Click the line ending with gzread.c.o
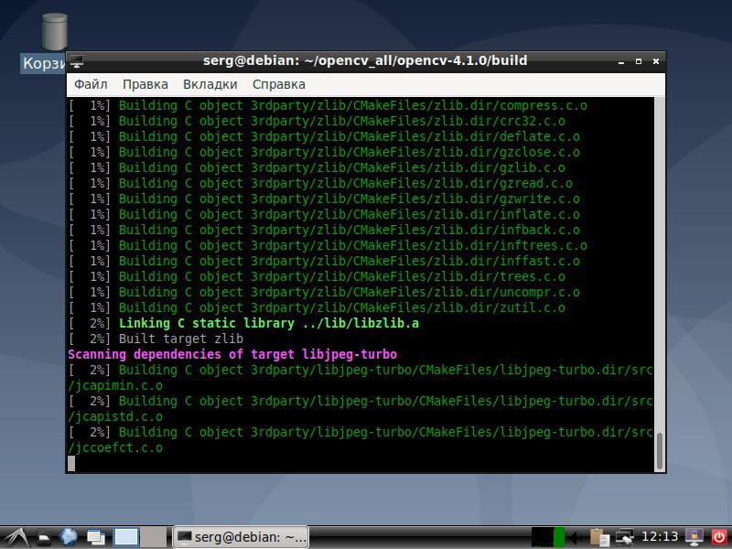Image resolution: width=732 pixels, height=549 pixels. coord(321,183)
